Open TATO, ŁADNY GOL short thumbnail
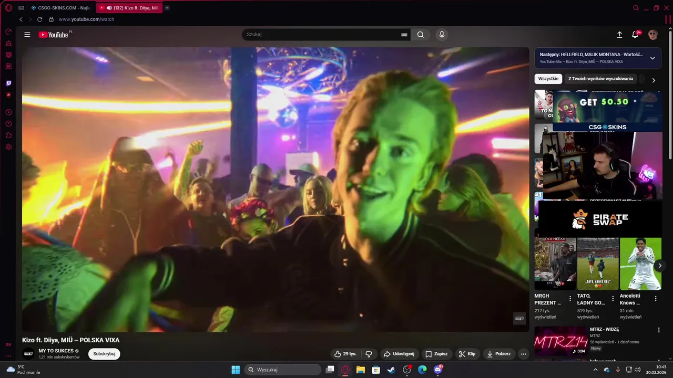673x378 pixels. (x=598, y=264)
